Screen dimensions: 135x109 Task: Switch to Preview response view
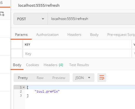(x=59, y=78)
